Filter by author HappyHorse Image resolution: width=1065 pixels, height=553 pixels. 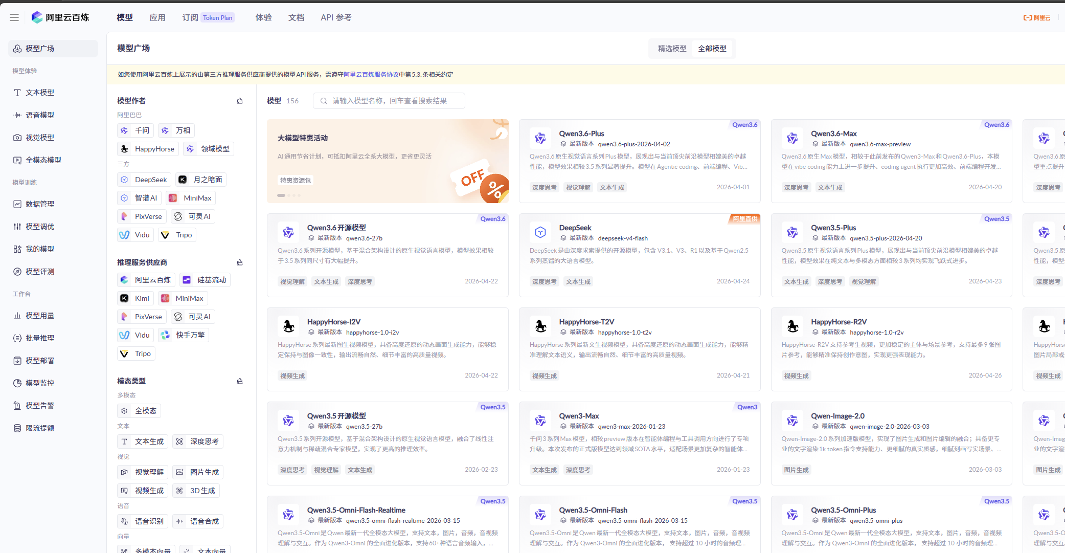pyautogui.click(x=148, y=149)
